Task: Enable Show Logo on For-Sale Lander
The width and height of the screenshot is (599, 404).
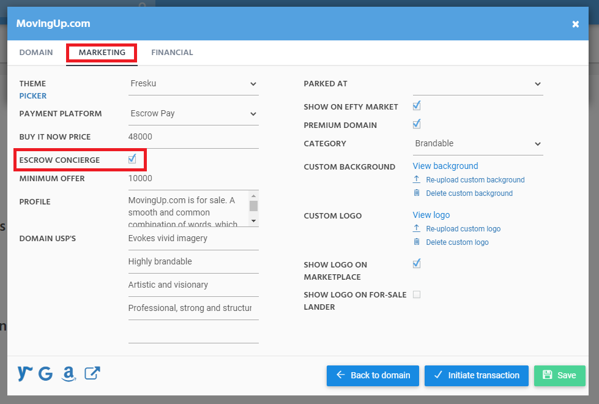Action: click(417, 294)
